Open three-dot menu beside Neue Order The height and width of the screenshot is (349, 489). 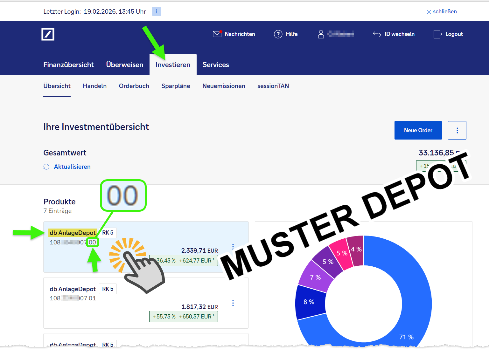coord(457,130)
